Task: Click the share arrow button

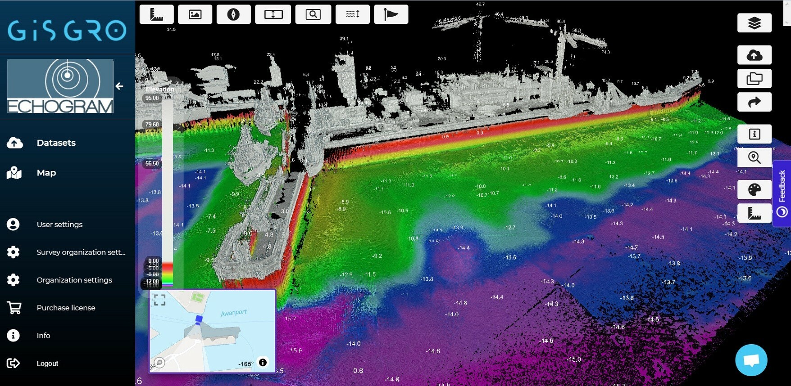Action: point(754,102)
